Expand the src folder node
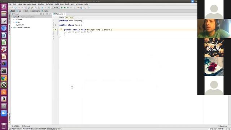This screenshot has width=231, height=130. tap(14, 22)
